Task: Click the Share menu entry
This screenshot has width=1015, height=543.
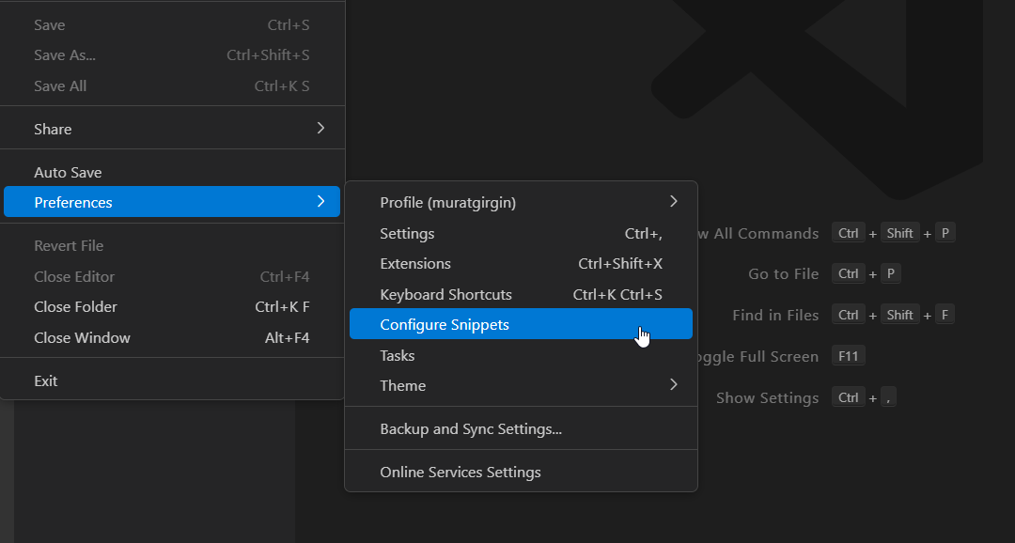Action: tap(172, 129)
